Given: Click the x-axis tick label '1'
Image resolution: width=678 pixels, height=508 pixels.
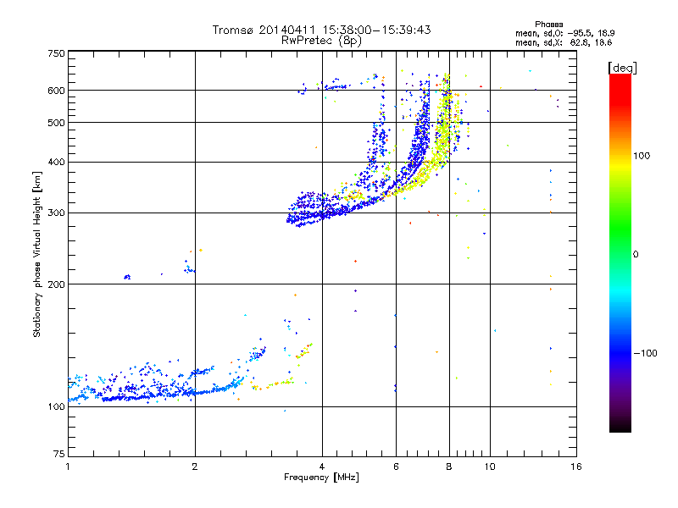Looking at the screenshot, I should [x=68, y=467].
